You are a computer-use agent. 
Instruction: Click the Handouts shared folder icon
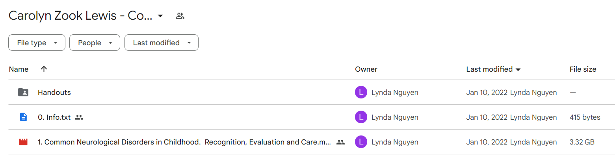point(23,93)
